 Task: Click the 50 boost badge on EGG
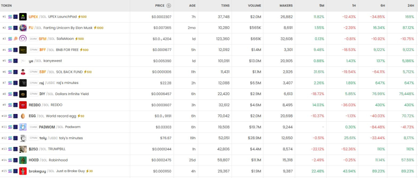(81, 116)
